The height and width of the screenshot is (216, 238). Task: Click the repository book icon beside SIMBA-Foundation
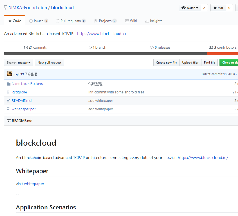tap(6, 7)
